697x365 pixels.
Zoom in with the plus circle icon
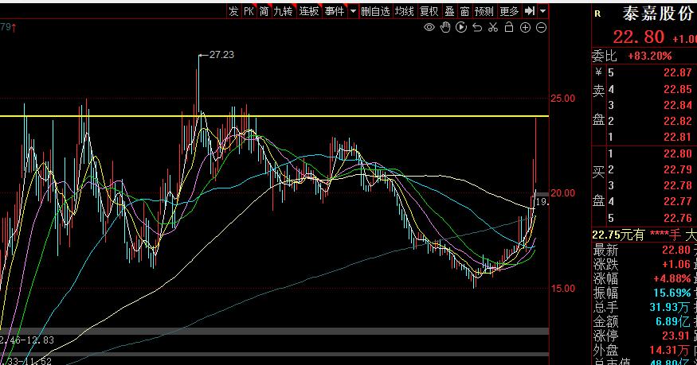pos(525,28)
